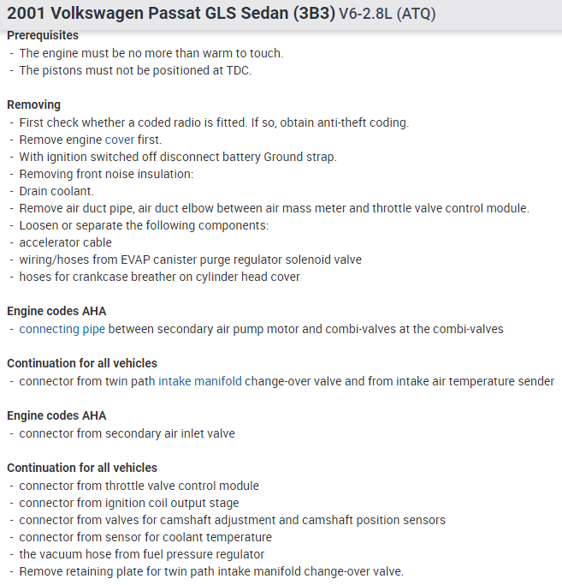Select the "Remove retaining plate" step
This screenshot has width=562, height=585.
pyautogui.click(x=210, y=571)
